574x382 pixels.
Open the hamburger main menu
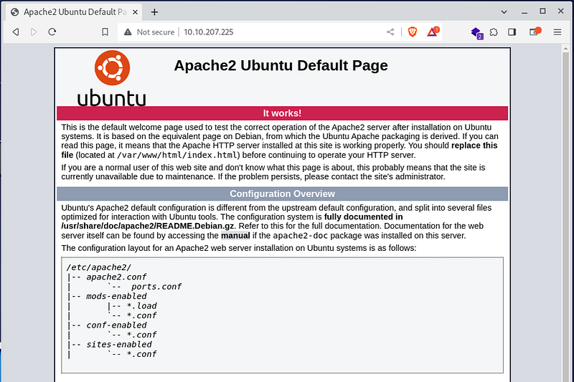pos(557,32)
